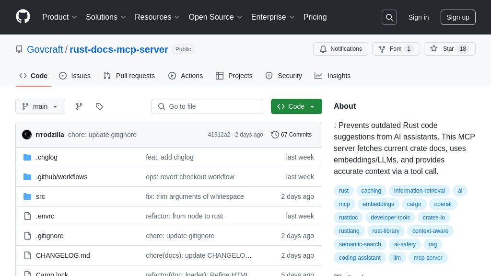Open the Govcraft owner link

45,49
